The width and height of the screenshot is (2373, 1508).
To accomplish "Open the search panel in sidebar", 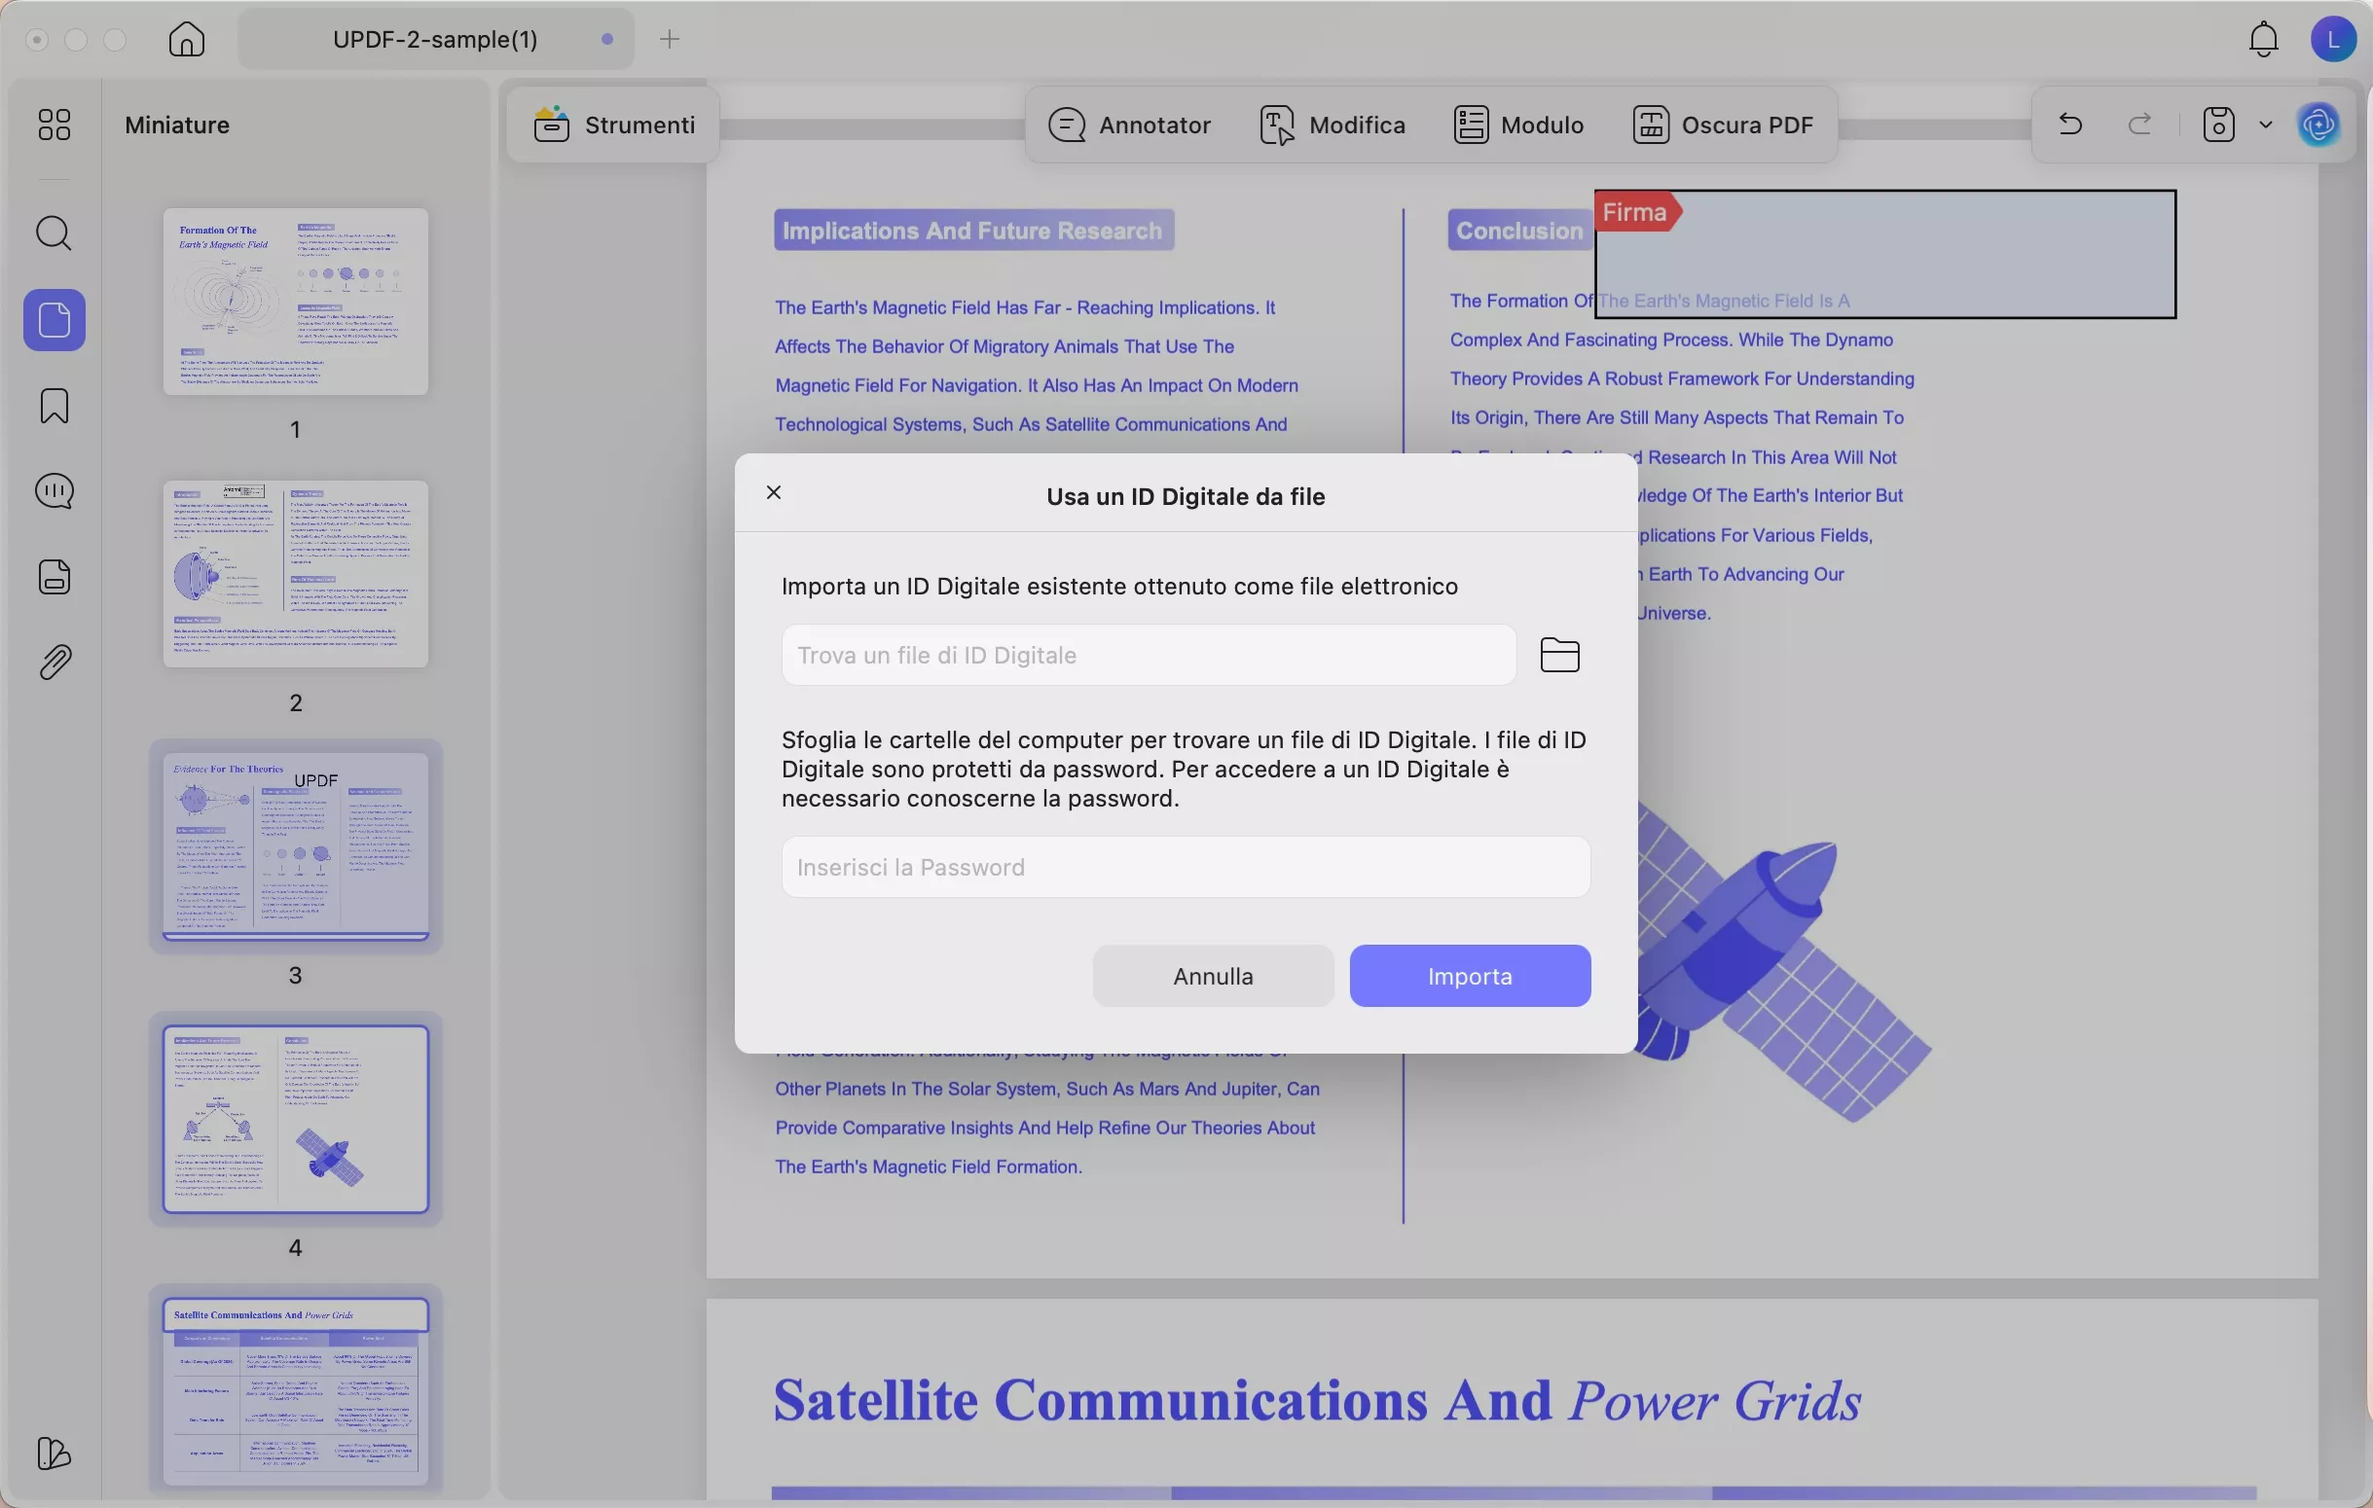I will point(55,233).
